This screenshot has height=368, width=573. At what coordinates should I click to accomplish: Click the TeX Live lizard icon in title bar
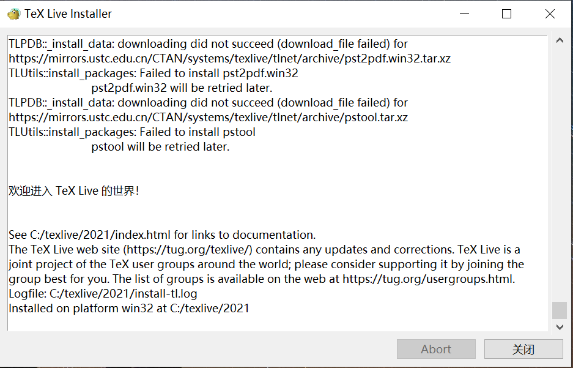point(13,13)
